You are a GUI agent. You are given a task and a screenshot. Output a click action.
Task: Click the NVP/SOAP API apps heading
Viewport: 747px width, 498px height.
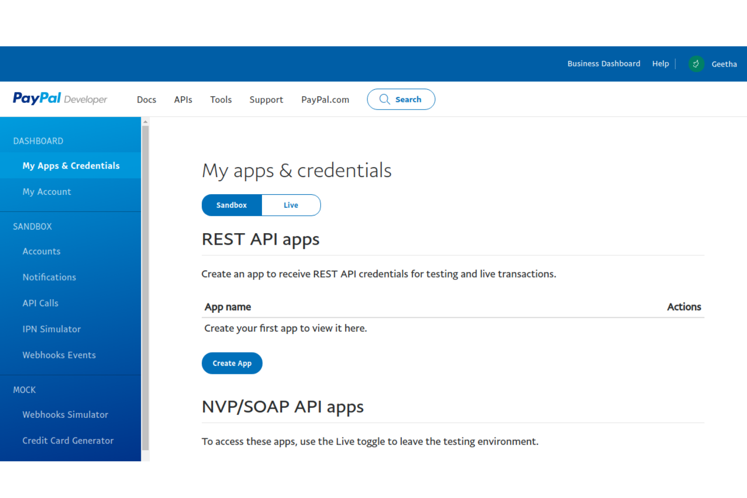click(283, 407)
